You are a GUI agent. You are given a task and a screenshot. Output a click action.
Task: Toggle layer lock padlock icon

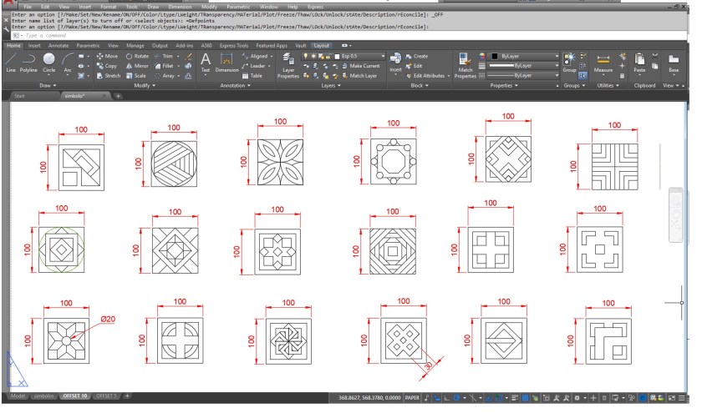[328, 57]
